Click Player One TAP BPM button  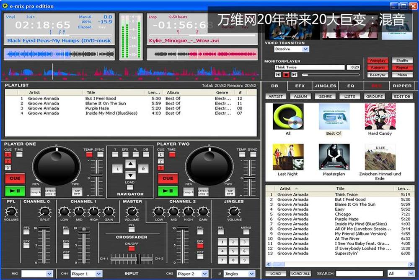coord(77,192)
